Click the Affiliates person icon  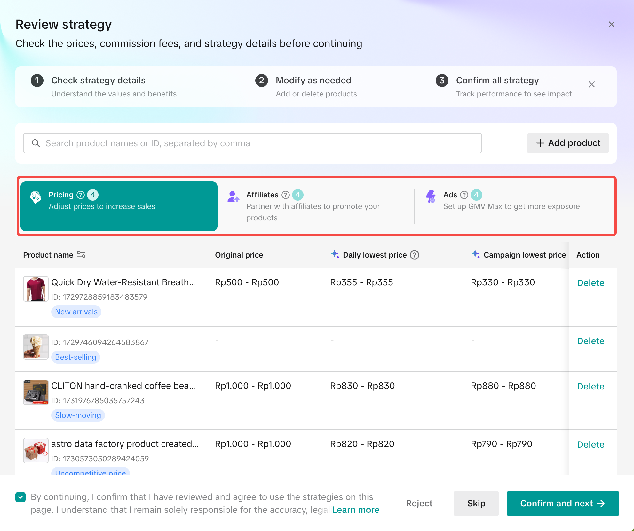point(233,197)
